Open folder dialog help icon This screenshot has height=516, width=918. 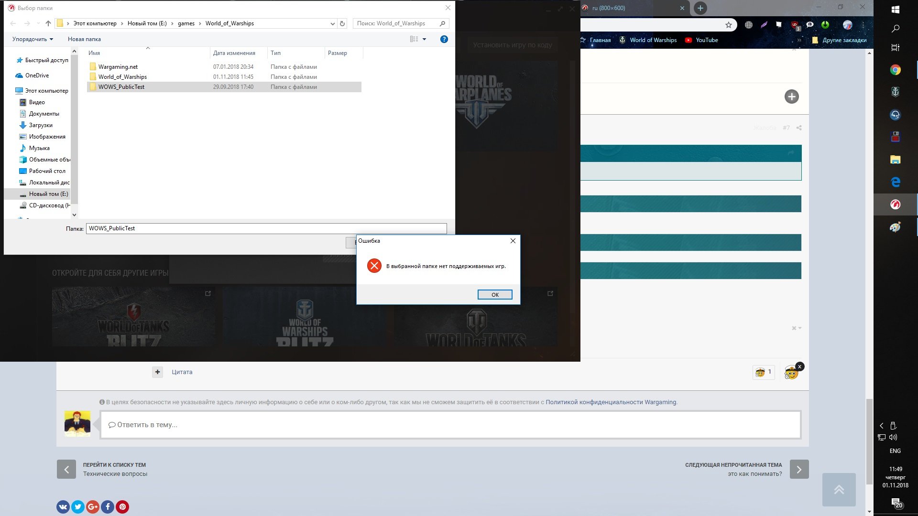(444, 39)
